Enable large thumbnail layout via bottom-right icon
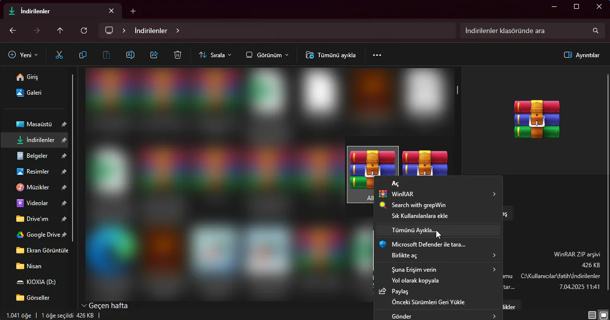 click(603, 315)
